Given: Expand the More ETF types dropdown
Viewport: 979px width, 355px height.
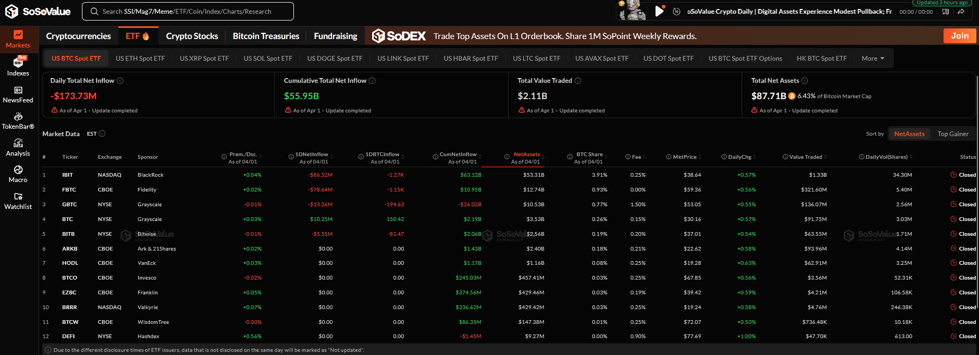Looking at the screenshot, I should (873, 58).
